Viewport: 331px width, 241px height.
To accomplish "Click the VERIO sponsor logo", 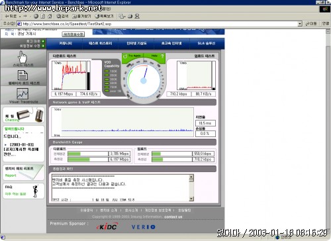I will click(144, 227).
